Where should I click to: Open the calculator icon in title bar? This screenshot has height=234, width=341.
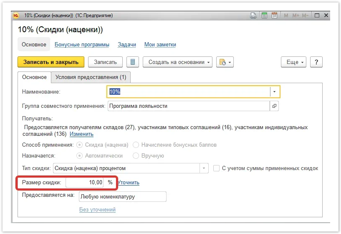264,15
